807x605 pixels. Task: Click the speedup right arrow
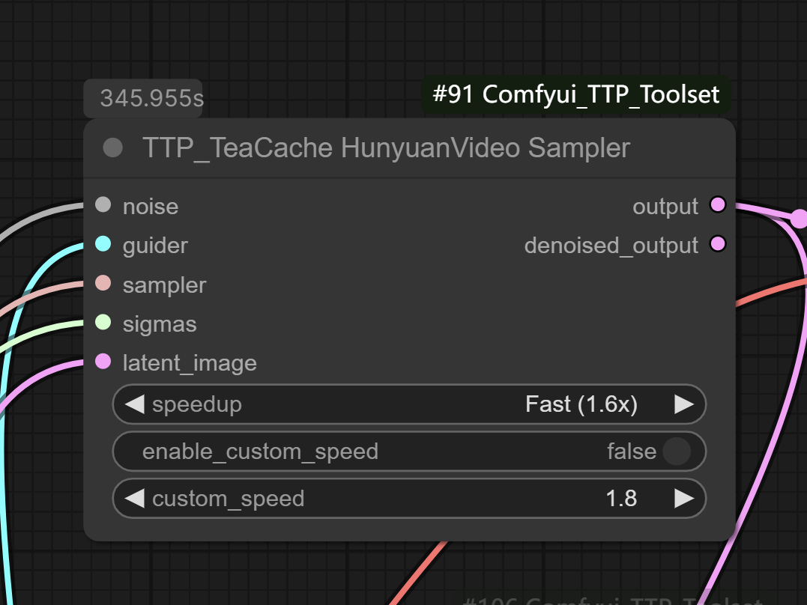pyautogui.click(x=684, y=404)
